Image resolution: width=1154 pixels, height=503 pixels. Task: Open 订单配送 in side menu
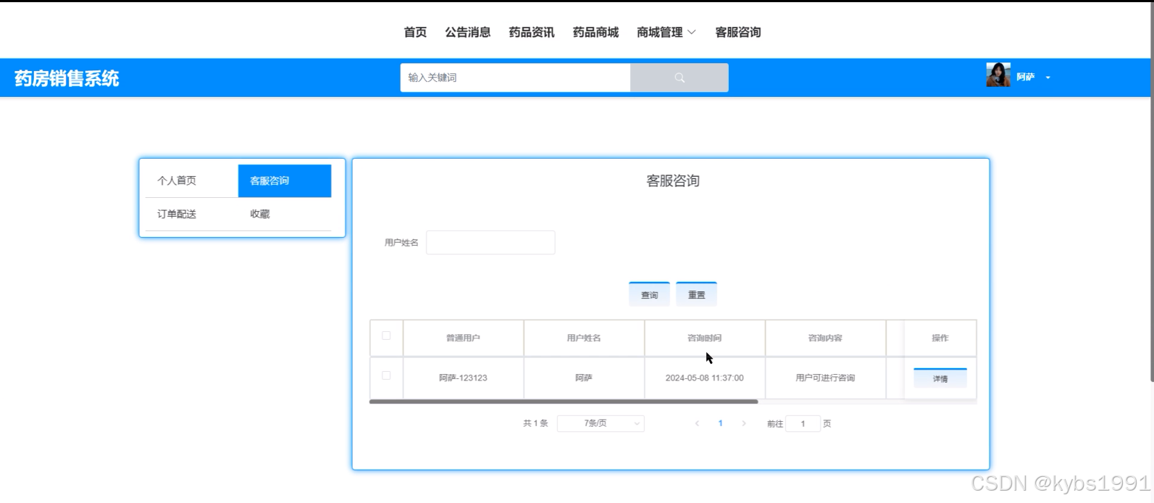coord(191,214)
